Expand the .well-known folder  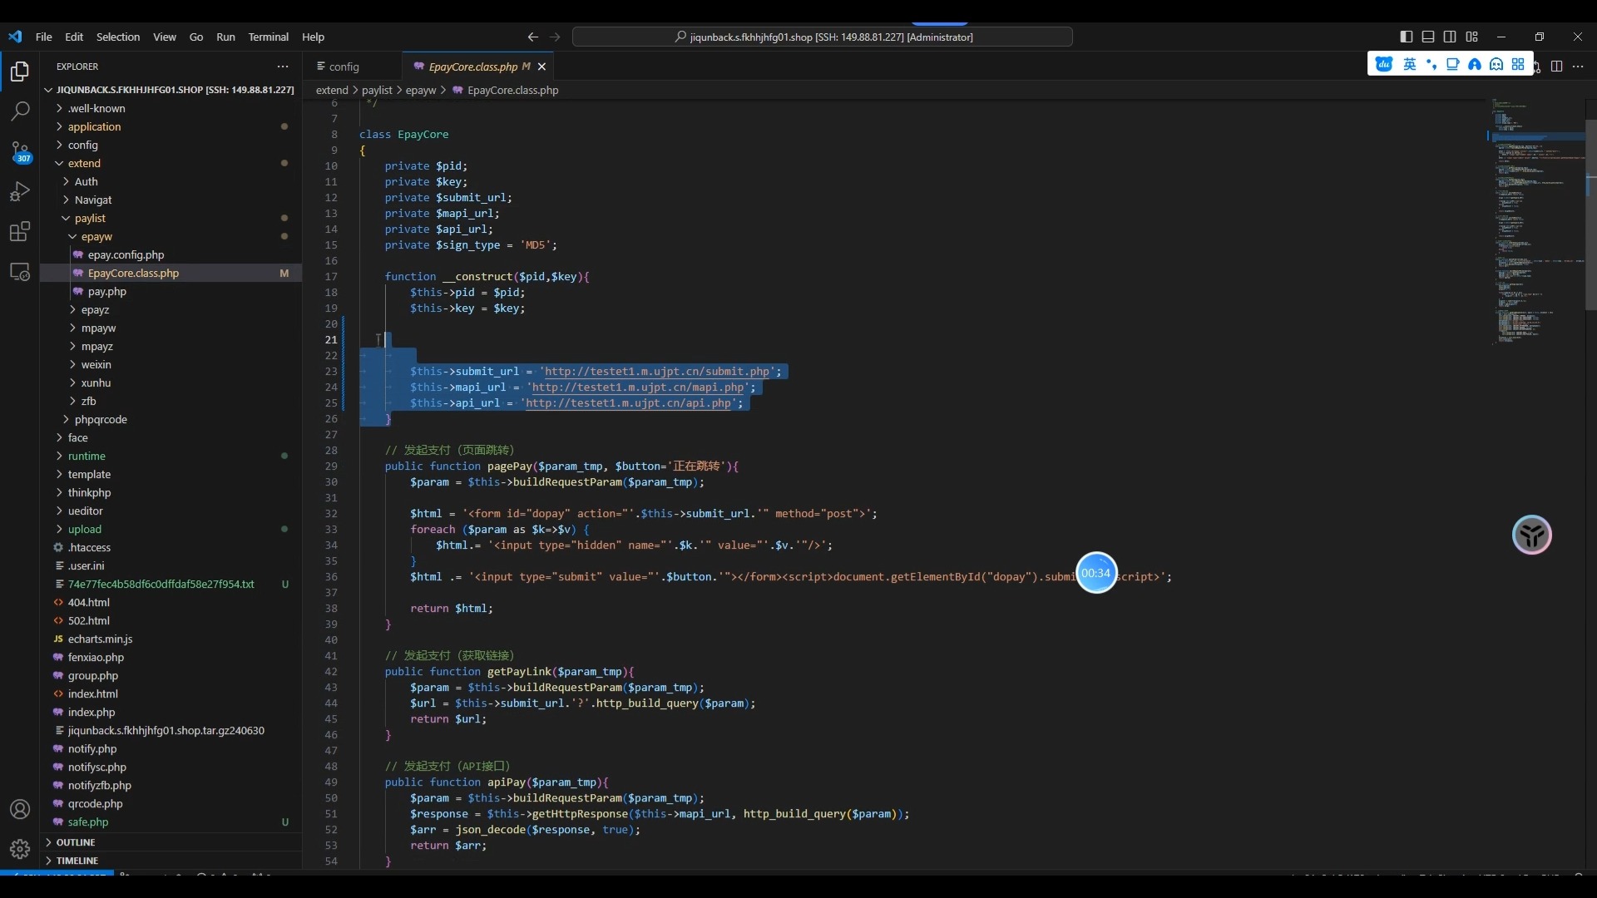tap(171, 108)
